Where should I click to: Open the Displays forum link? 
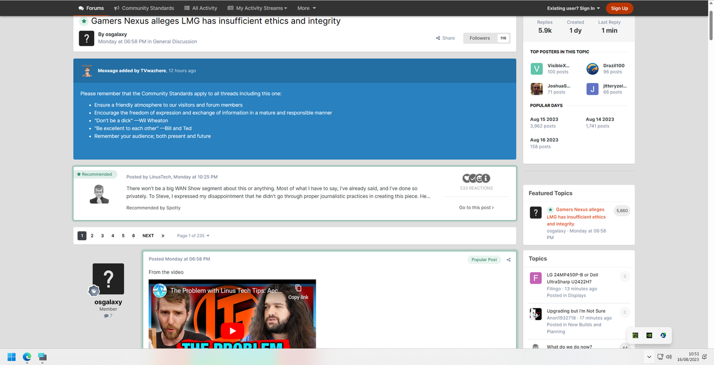pyautogui.click(x=577, y=295)
